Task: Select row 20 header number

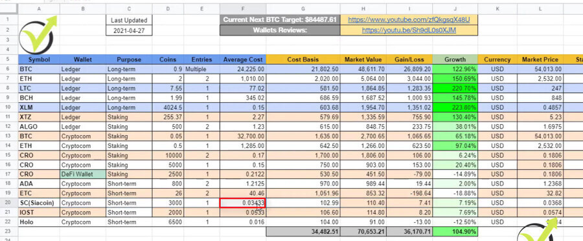Action: click(9, 203)
